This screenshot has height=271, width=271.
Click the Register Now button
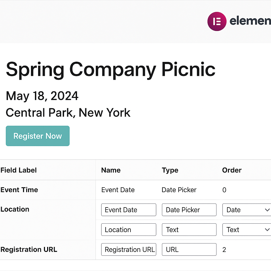(x=38, y=136)
